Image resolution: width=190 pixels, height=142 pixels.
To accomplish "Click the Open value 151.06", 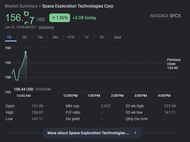I will (37, 106).
